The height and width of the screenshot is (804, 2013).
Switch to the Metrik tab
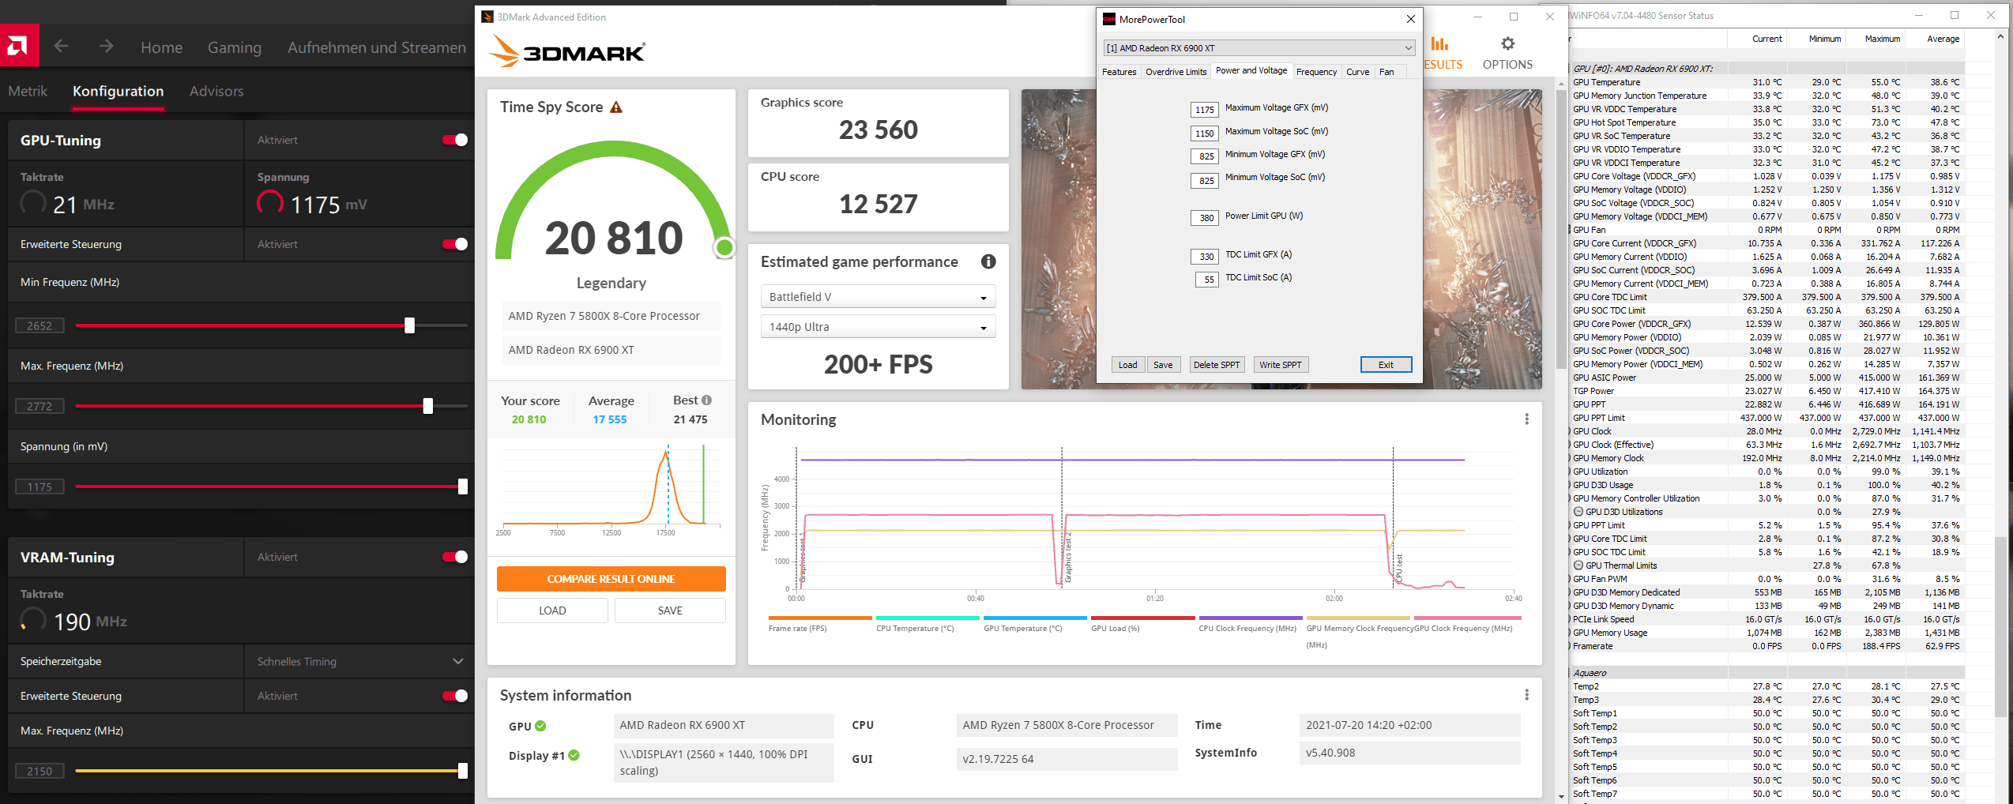28,92
